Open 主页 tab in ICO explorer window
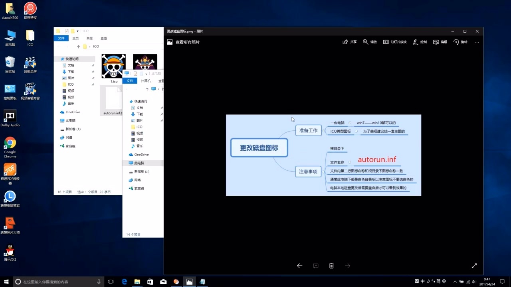The width and height of the screenshot is (511, 287). [x=75, y=38]
